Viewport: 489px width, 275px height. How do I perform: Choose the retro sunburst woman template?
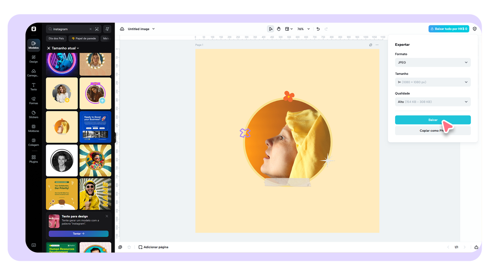pyautogui.click(x=96, y=160)
